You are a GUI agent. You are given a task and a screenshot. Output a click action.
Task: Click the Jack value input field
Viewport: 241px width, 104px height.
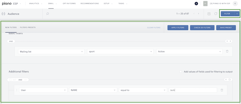pyautogui.click(x=193, y=90)
